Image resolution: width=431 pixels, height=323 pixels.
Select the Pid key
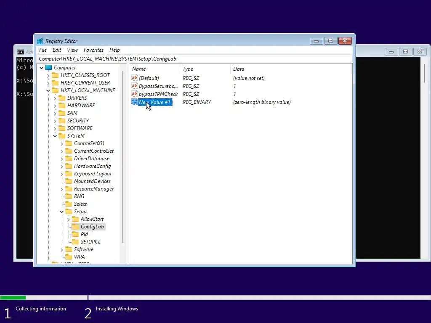click(84, 234)
